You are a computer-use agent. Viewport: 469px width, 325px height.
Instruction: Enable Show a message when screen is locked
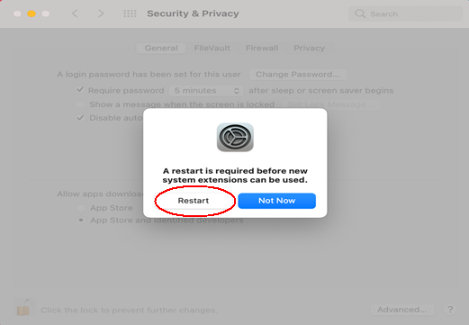tap(80, 104)
